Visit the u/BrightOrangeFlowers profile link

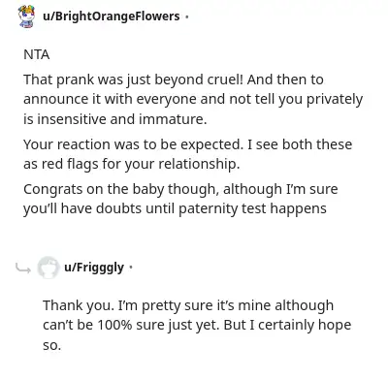112,16
